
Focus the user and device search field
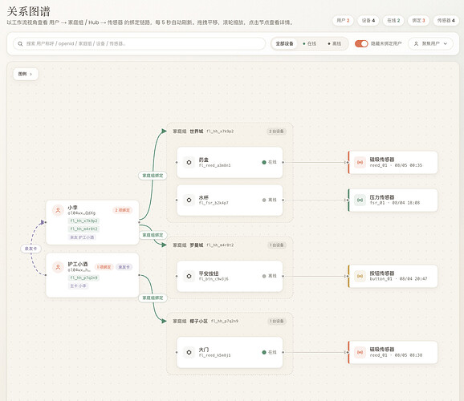point(139,43)
